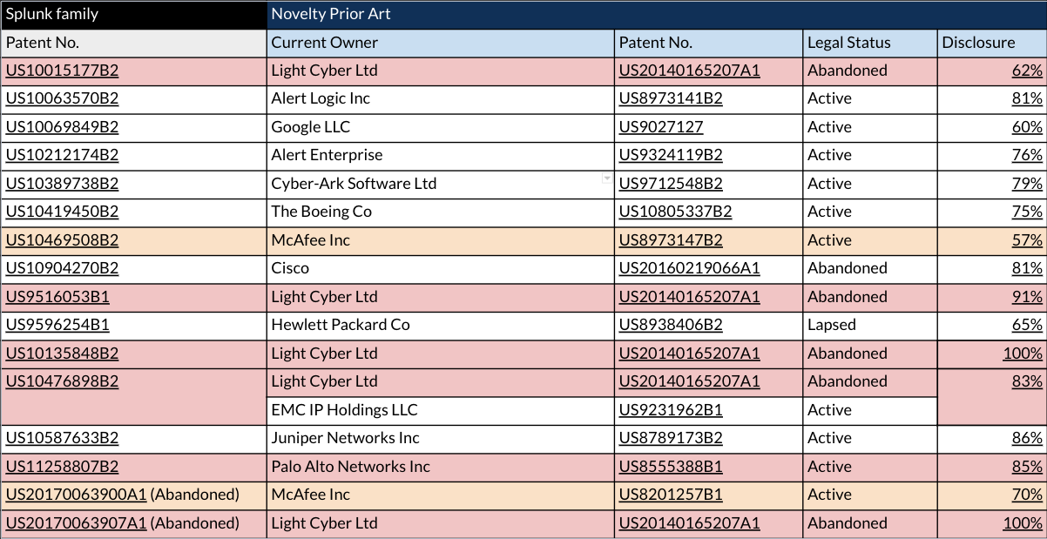Image resolution: width=1047 pixels, height=539 pixels.
Task: Select the Lapsed legal status cell
Action: coord(870,325)
